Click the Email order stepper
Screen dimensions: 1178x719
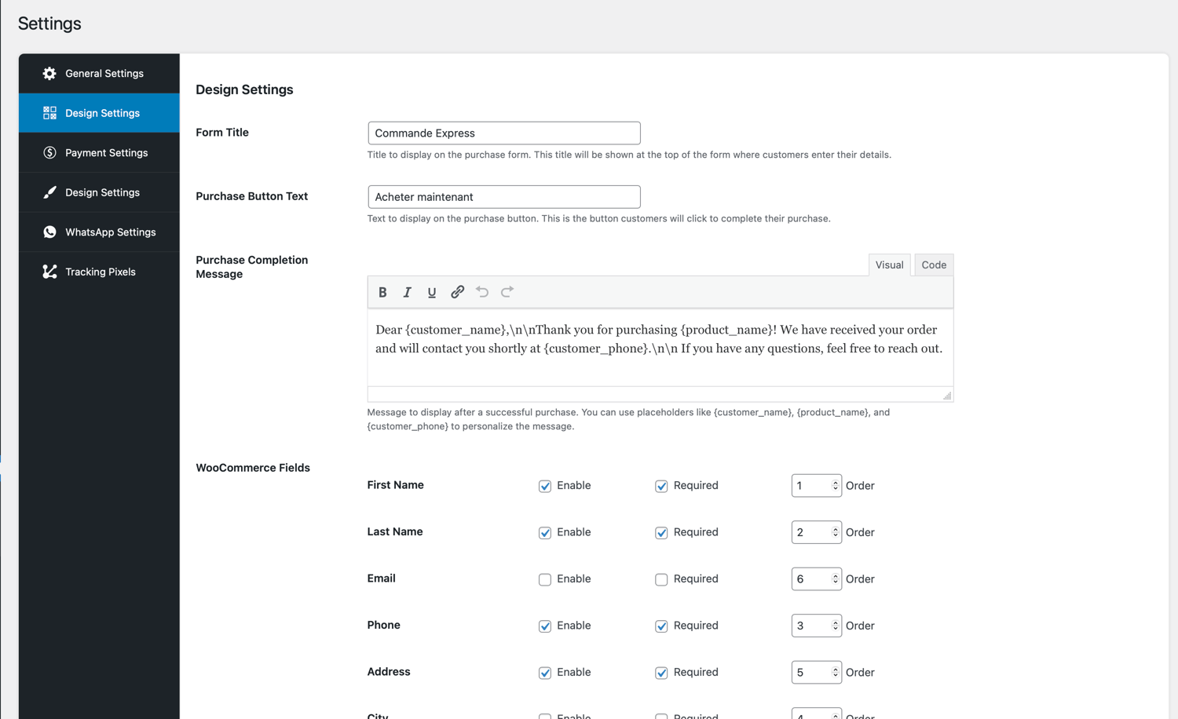835,579
